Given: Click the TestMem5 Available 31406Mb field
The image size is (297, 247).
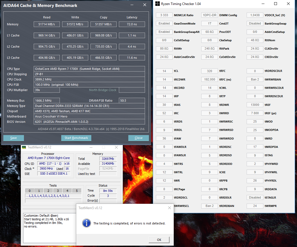Looking at the screenshot, I should click(x=108, y=163).
